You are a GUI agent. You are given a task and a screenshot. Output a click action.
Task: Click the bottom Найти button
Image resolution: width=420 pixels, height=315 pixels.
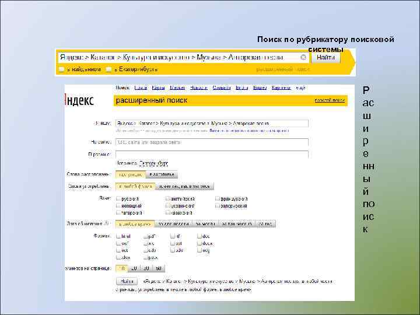pos(127,281)
